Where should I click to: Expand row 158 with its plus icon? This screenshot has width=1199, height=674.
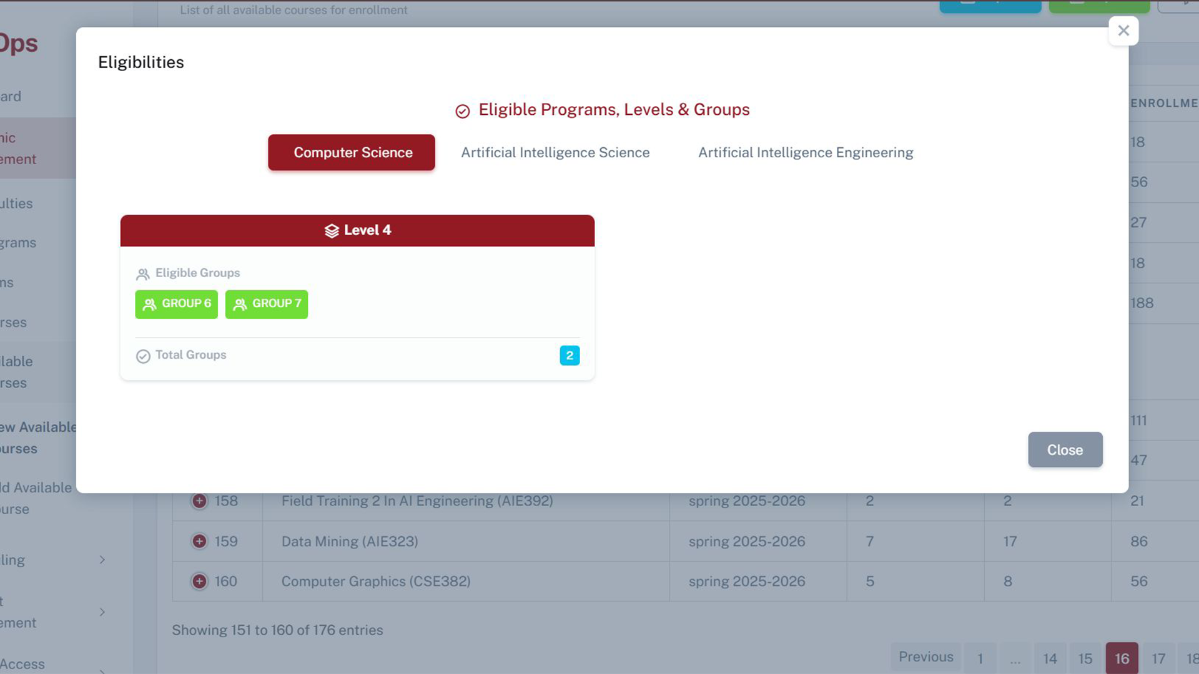tap(199, 501)
